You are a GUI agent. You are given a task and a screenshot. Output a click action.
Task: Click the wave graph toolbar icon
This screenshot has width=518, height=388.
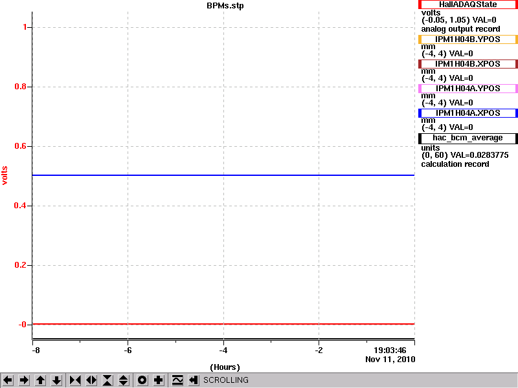pyautogui.click(x=177, y=380)
